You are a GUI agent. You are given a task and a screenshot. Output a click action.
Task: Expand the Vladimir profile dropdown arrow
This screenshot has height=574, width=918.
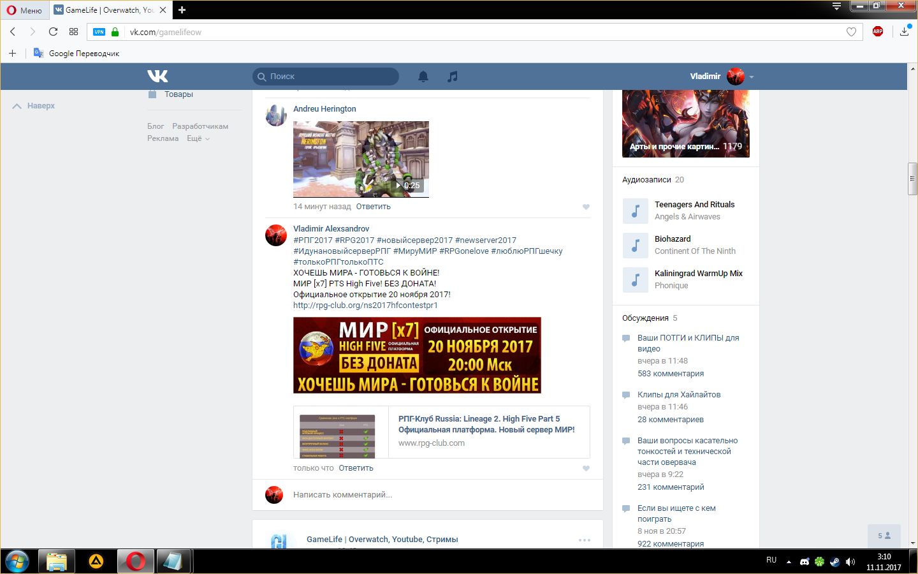pyautogui.click(x=752, y=77)
